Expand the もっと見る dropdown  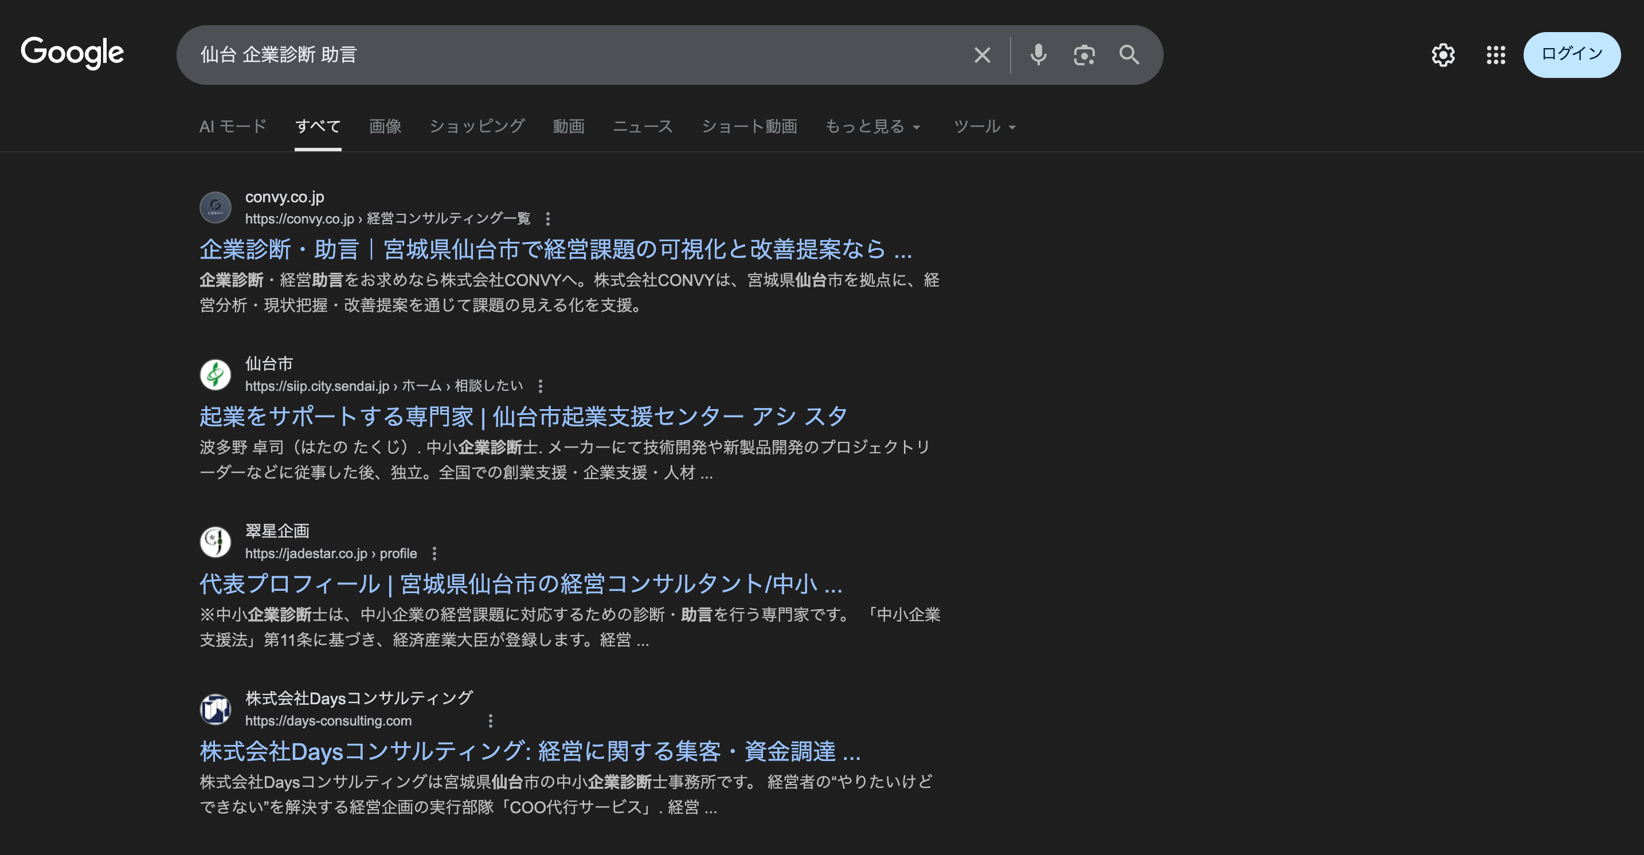[x=873, y=126]
